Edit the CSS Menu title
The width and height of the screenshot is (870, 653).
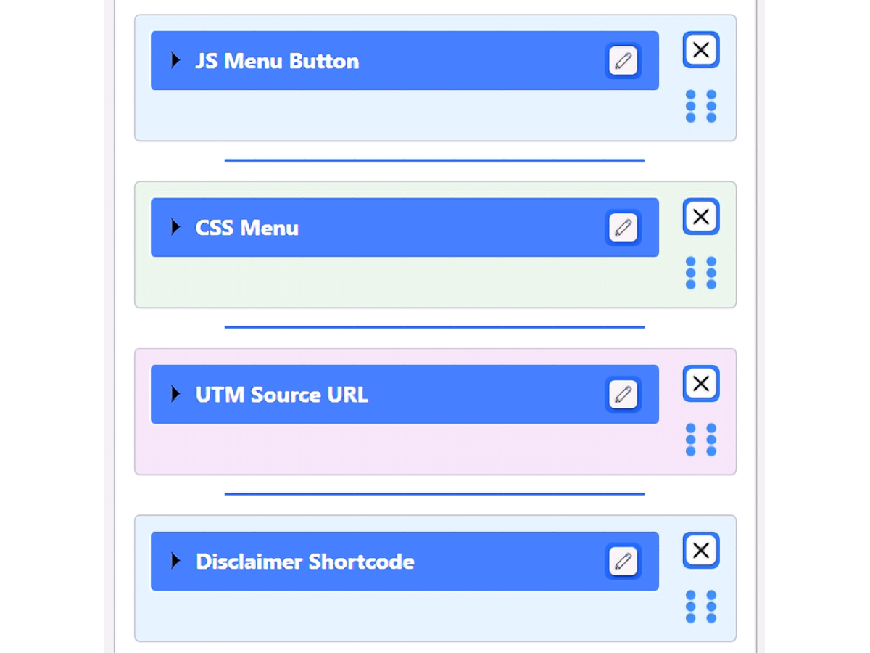coord(623,228)
